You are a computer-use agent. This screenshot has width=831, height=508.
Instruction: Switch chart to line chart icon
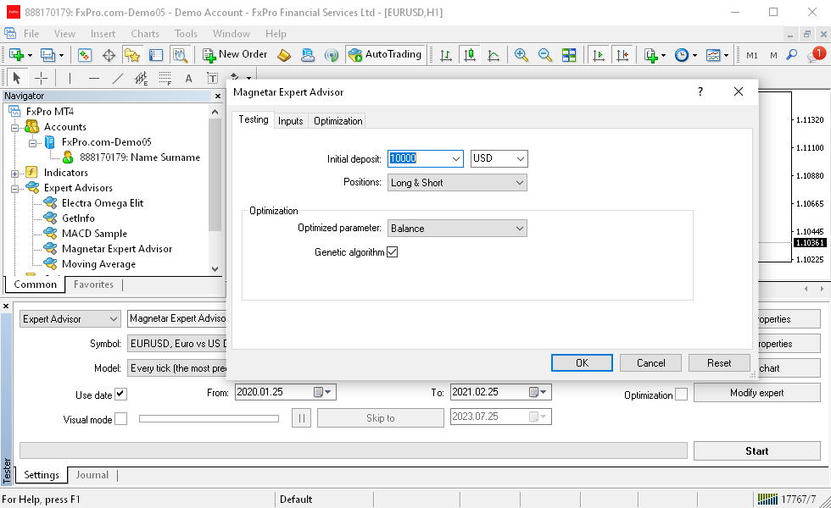pyautogui.click(x=494, y=55)
